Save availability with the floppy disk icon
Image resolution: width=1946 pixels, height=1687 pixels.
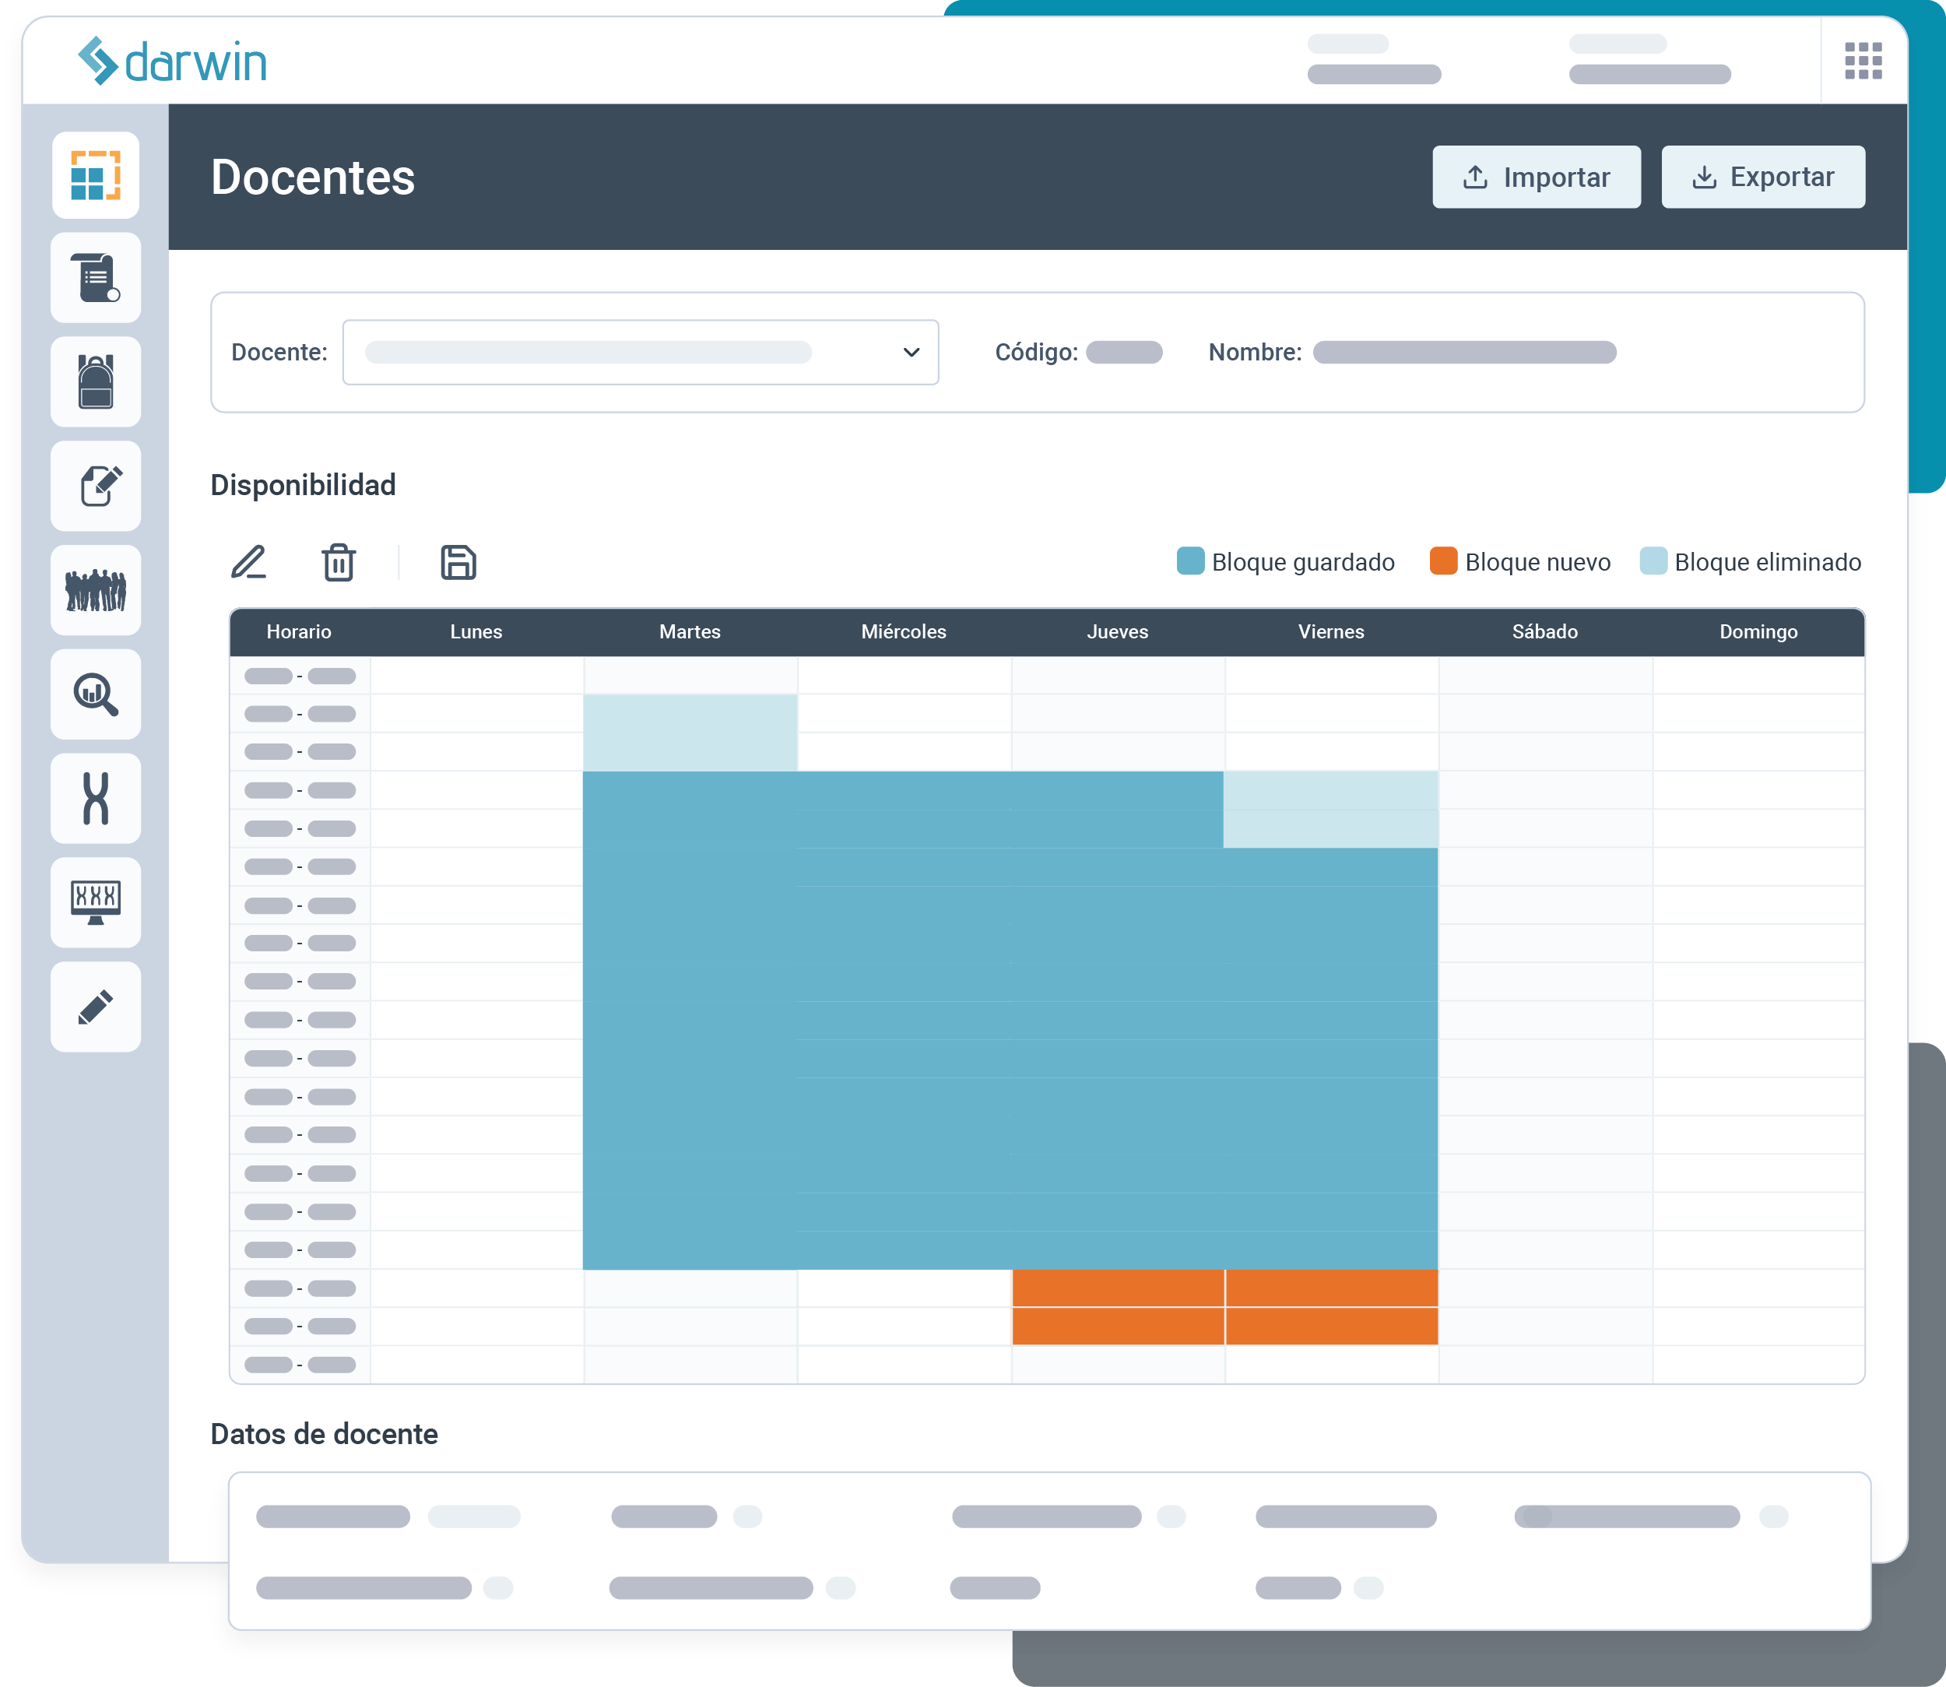pyautogui.click(x=458, y=562)
